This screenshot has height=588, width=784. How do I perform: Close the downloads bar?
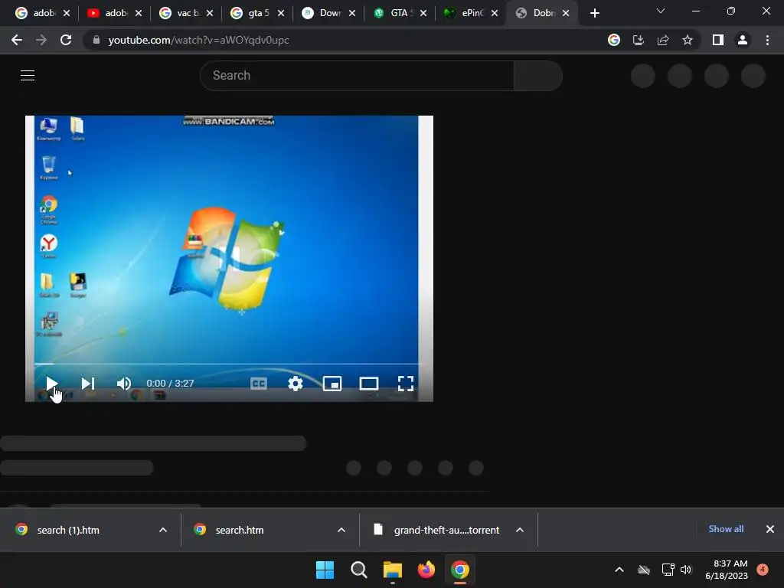[770, 529]
